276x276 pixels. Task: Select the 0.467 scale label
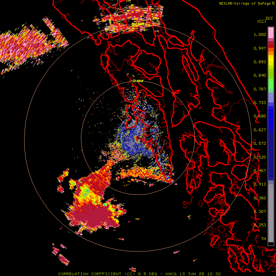[260, 171]
